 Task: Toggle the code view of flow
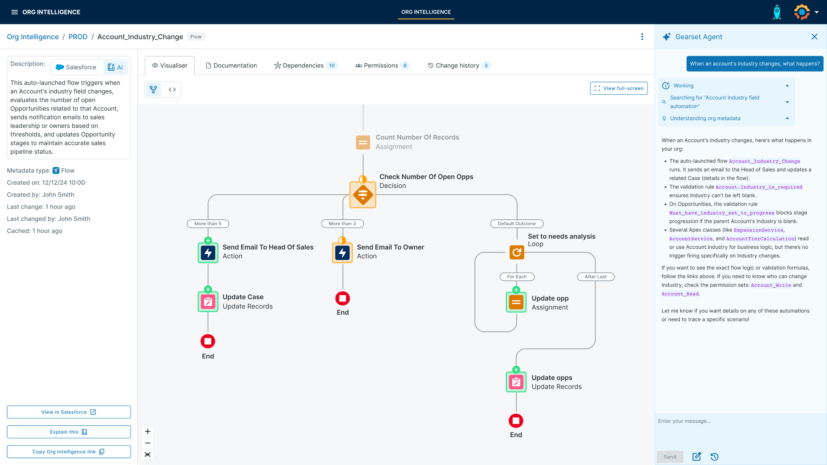(x=172, y=90)
